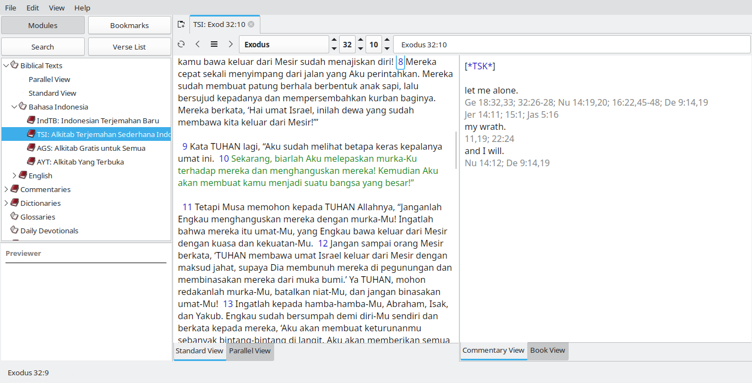Viewport: 752px width, 383px height.
Task: Expand the English modules folder
Action: [x=14, y=176]
